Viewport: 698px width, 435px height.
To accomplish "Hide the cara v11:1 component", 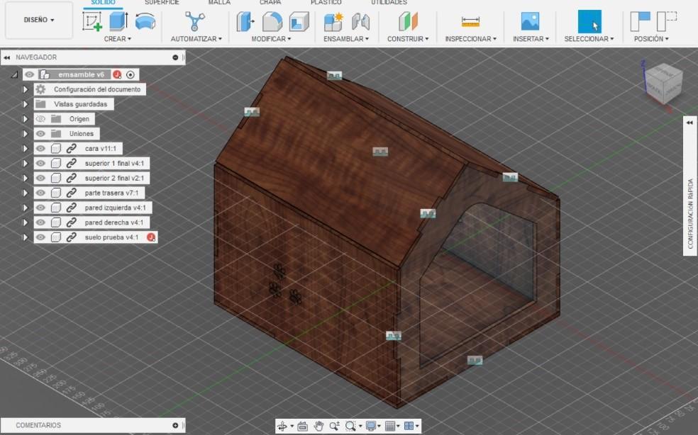I will click(40, 149).
